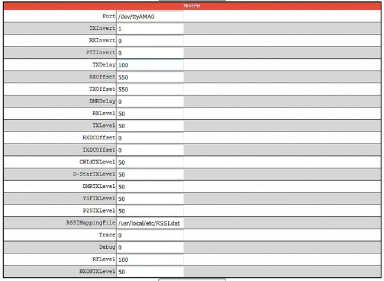Click the TXDelay field showing 100

click(150, 65)
